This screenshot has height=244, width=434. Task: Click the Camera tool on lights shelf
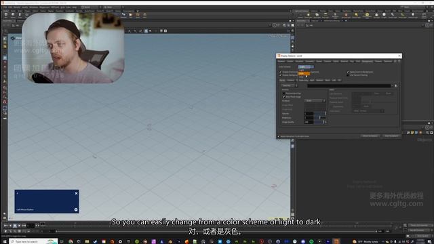click(300, 15)
